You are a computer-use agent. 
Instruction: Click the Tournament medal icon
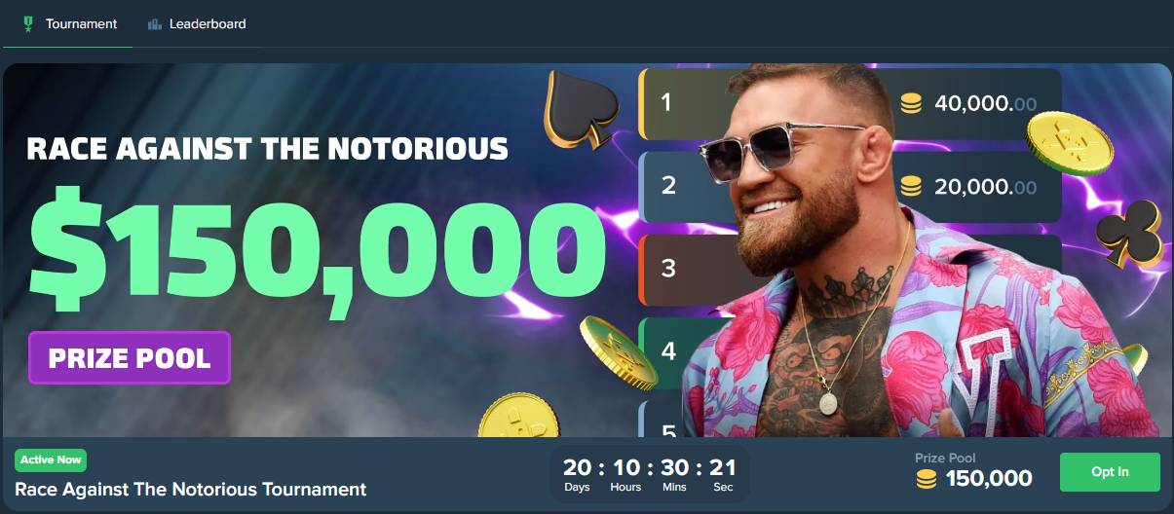tap(27, 23)
